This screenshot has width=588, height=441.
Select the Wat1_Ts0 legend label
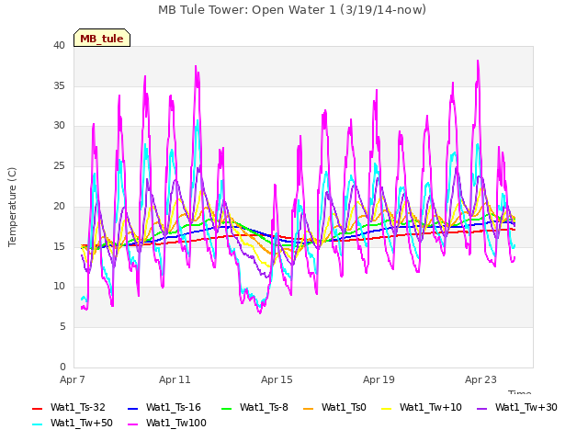[344, 408]
